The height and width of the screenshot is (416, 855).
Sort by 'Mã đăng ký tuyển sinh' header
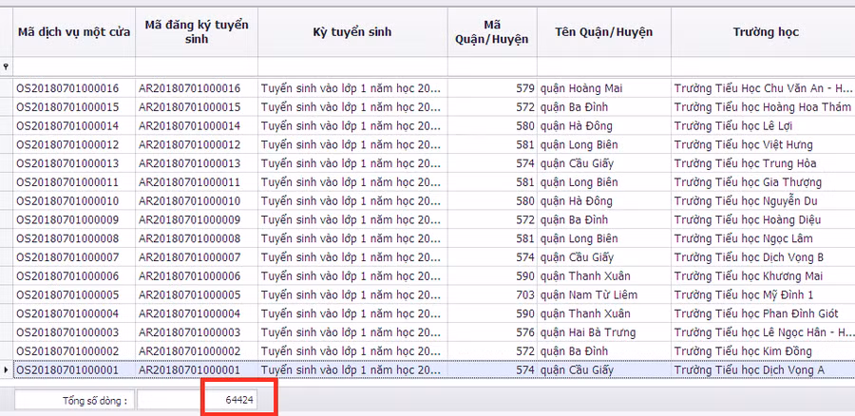196,32
